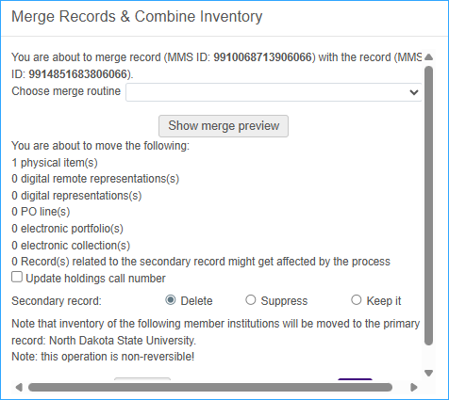Click the horizontal scrollbar right arrow
The image size is (449, 400).
pos(414,388)
